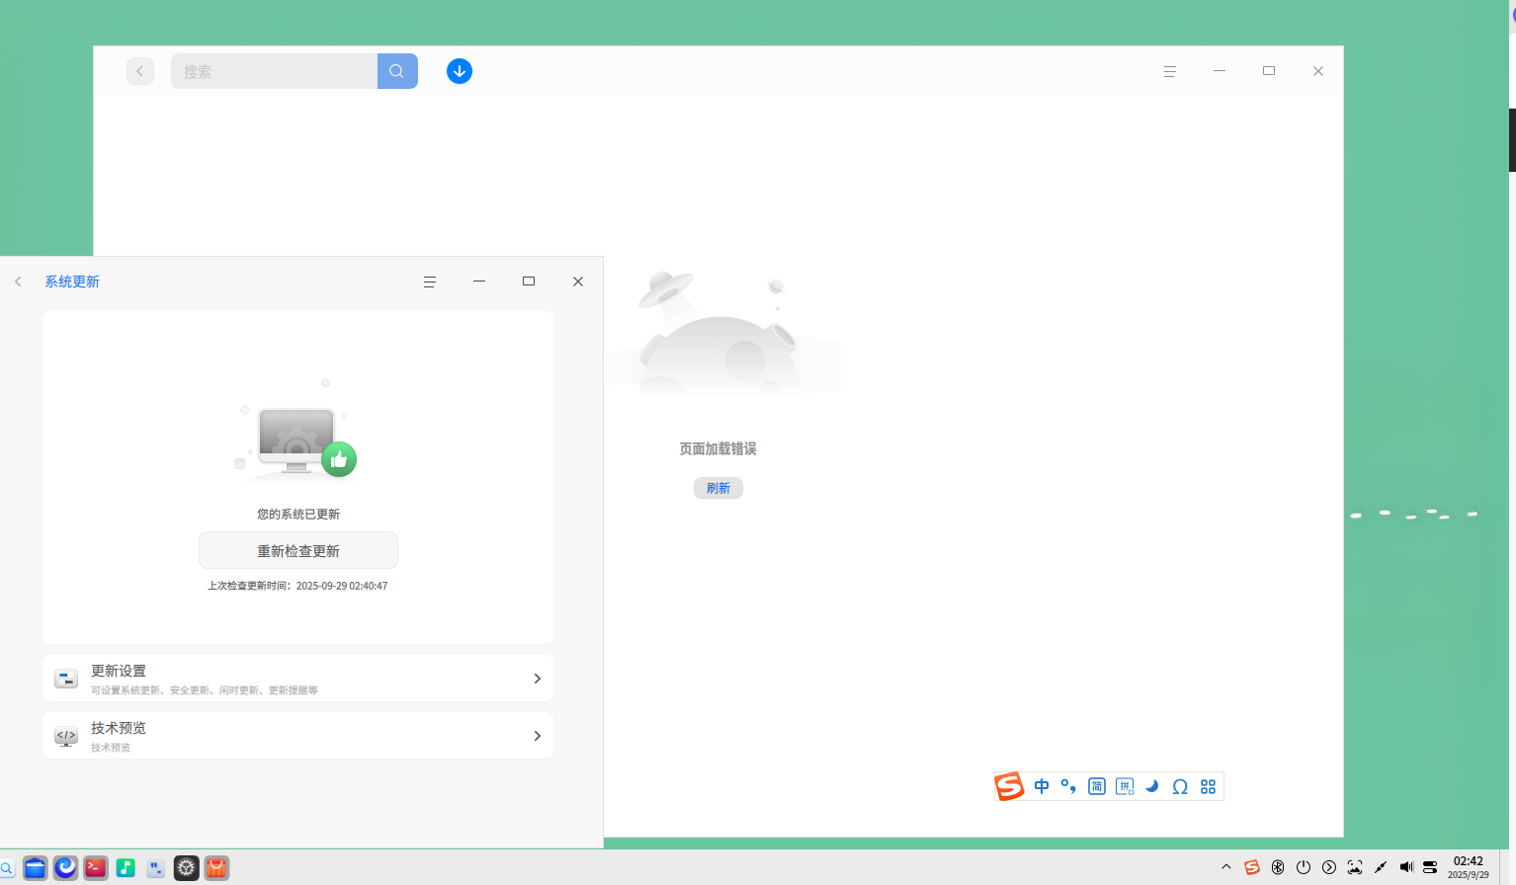Expand the 更新设置 row chevron
The image size is (1516, 885).
point(537,679)
